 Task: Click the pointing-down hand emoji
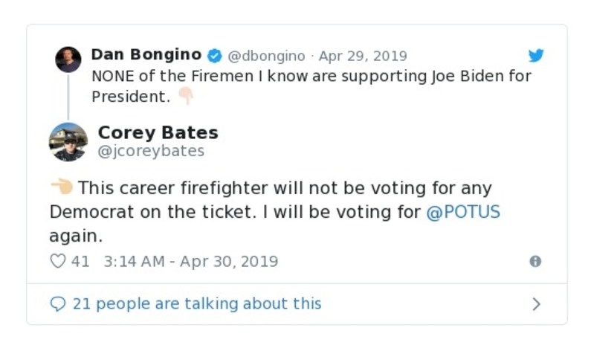coord(185,96)
